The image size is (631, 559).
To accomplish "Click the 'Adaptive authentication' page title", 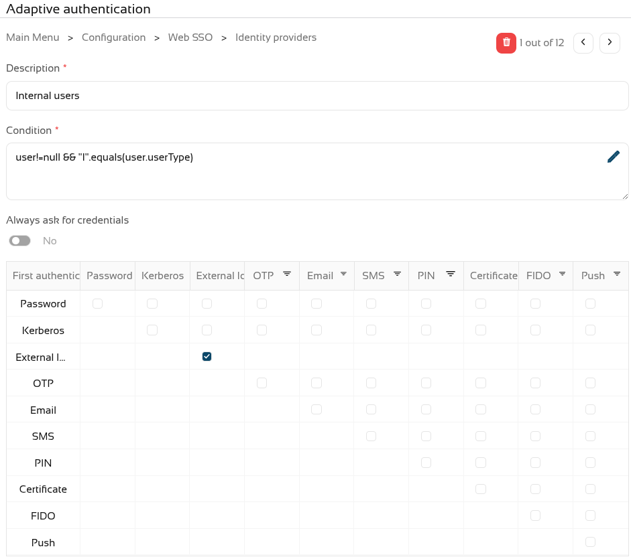I will pyautogui.click(x=78, y=9).
